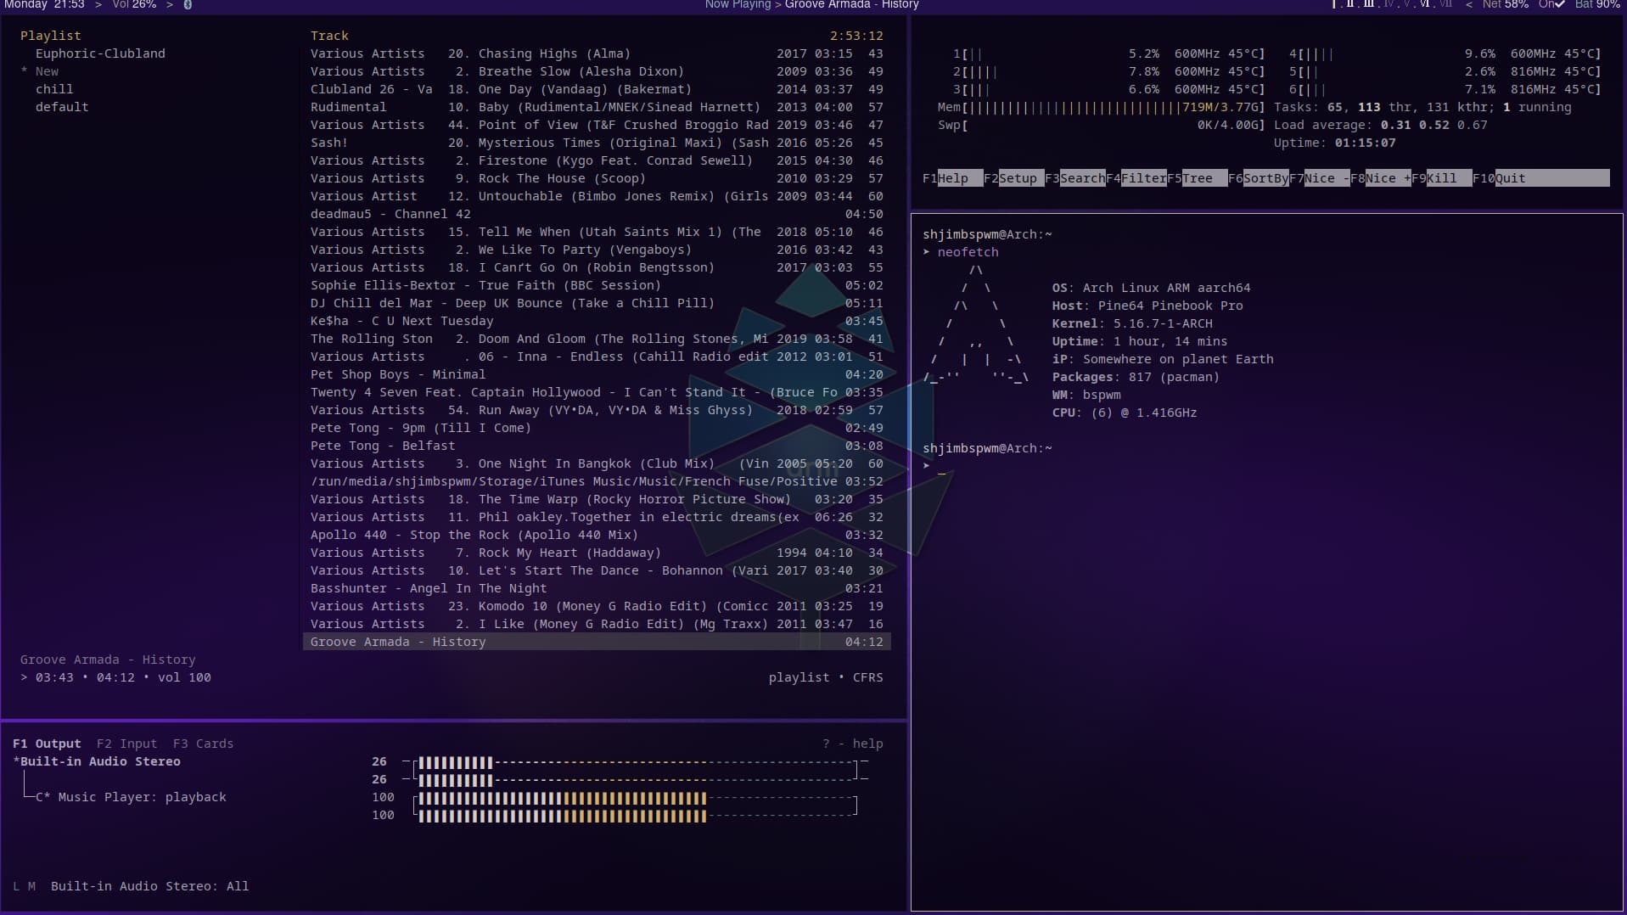
Task: Click F9 Kill in htop
Action: tap(1441, 178)
